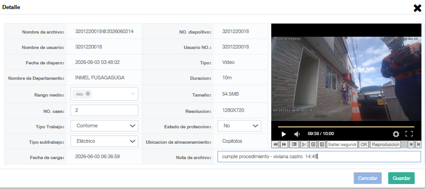This screenshot has height=189, width=426.
Task: Open the playlist list icon button
Action: (294, 145)
